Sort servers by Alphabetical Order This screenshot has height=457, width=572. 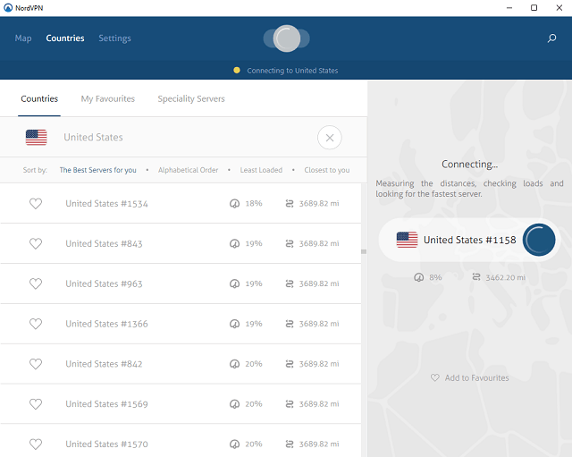click(x=189, y=170)
